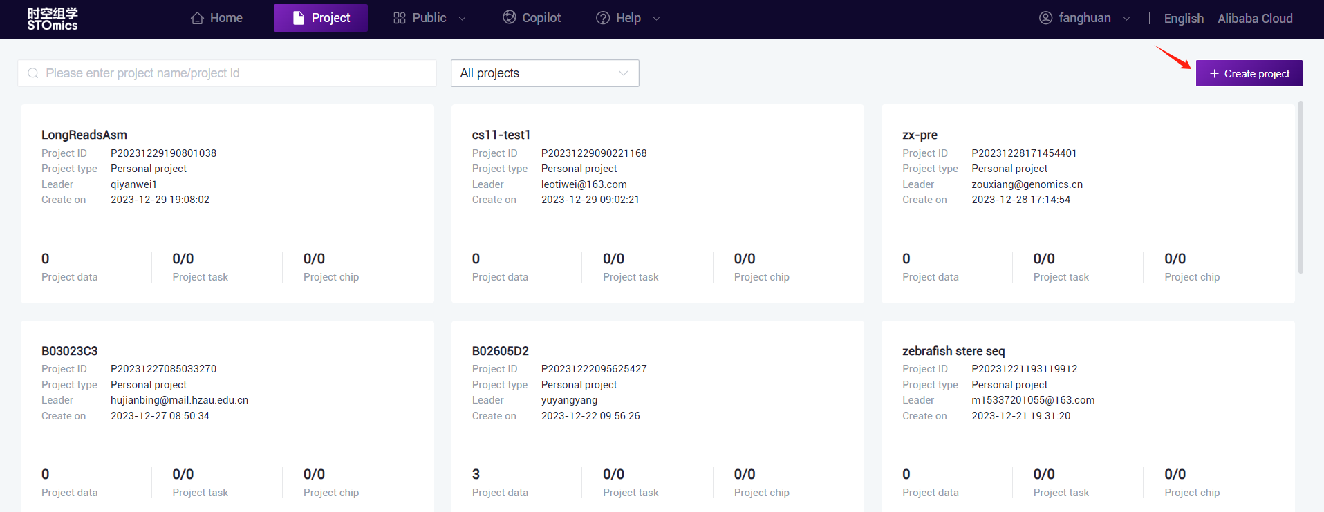Image resolution: width=1324 pixels, height=512 pixels.
Task: Click leader leotiwei@163.com
Action: pyautogui.click(x=584, y=184)
